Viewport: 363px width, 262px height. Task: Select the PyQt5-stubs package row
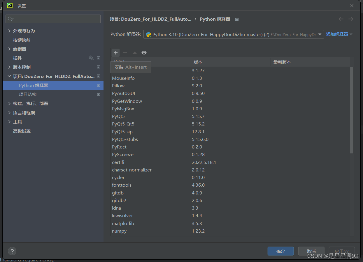pyautogui.click(x=230, y=139)
